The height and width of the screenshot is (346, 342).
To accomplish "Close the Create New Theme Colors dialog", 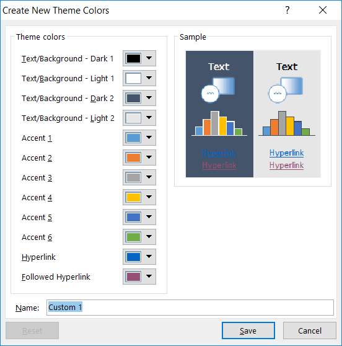I will (323, 10).
